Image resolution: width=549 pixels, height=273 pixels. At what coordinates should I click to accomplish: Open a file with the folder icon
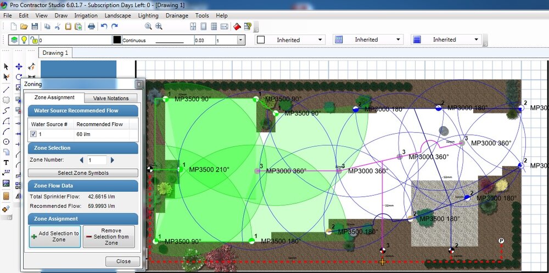24,26
